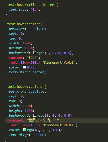Click text-align: center in the ::before rule
This screenshot has width=108, height=142.
(x=27, y=135)
